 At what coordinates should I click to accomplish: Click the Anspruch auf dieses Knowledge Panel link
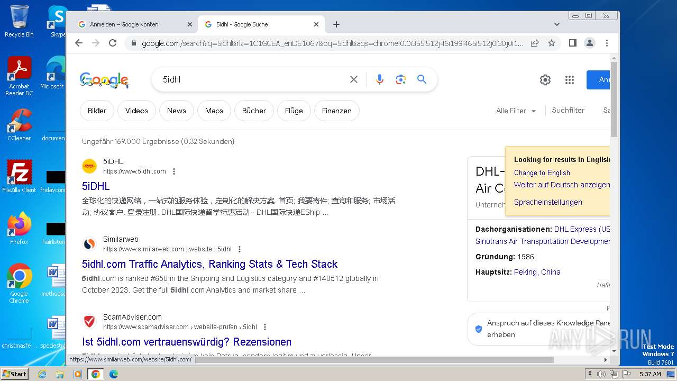coord(548,329)
